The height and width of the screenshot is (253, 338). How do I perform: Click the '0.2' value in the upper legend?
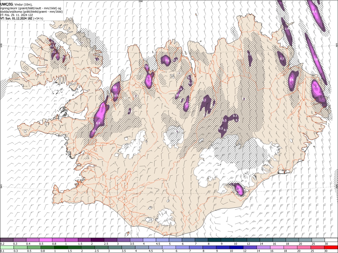(2, 244)
